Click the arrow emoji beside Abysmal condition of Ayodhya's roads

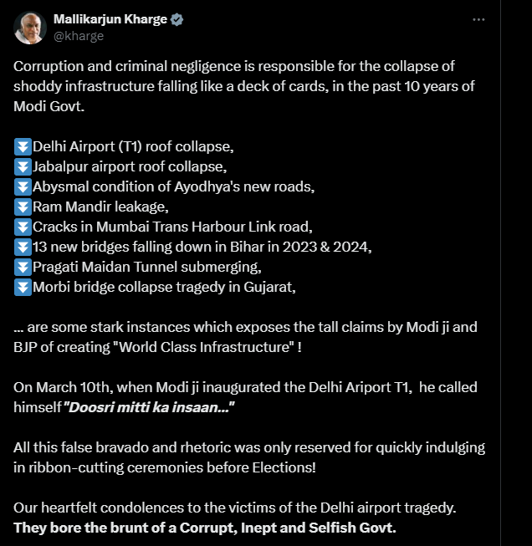23,186
